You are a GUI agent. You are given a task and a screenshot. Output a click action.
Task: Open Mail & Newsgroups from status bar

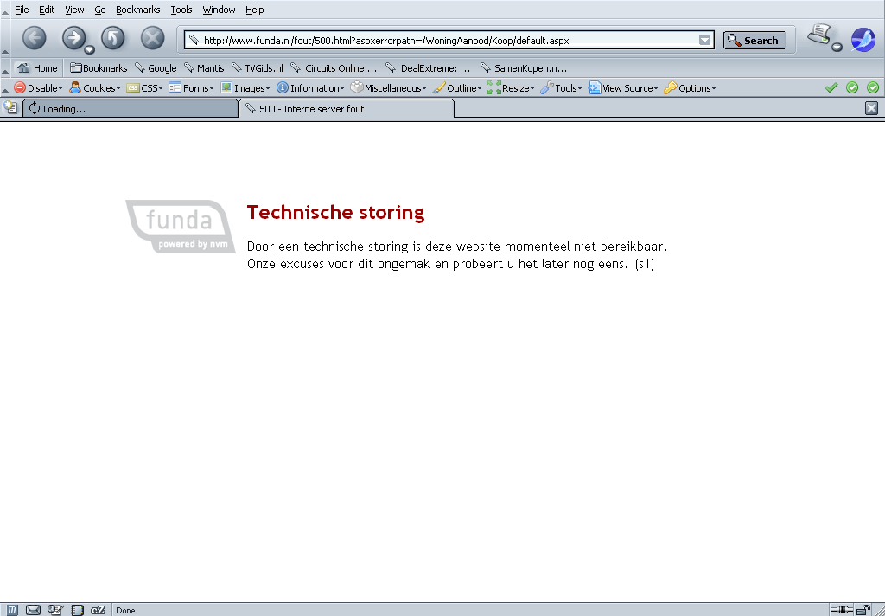coord(33,610)
